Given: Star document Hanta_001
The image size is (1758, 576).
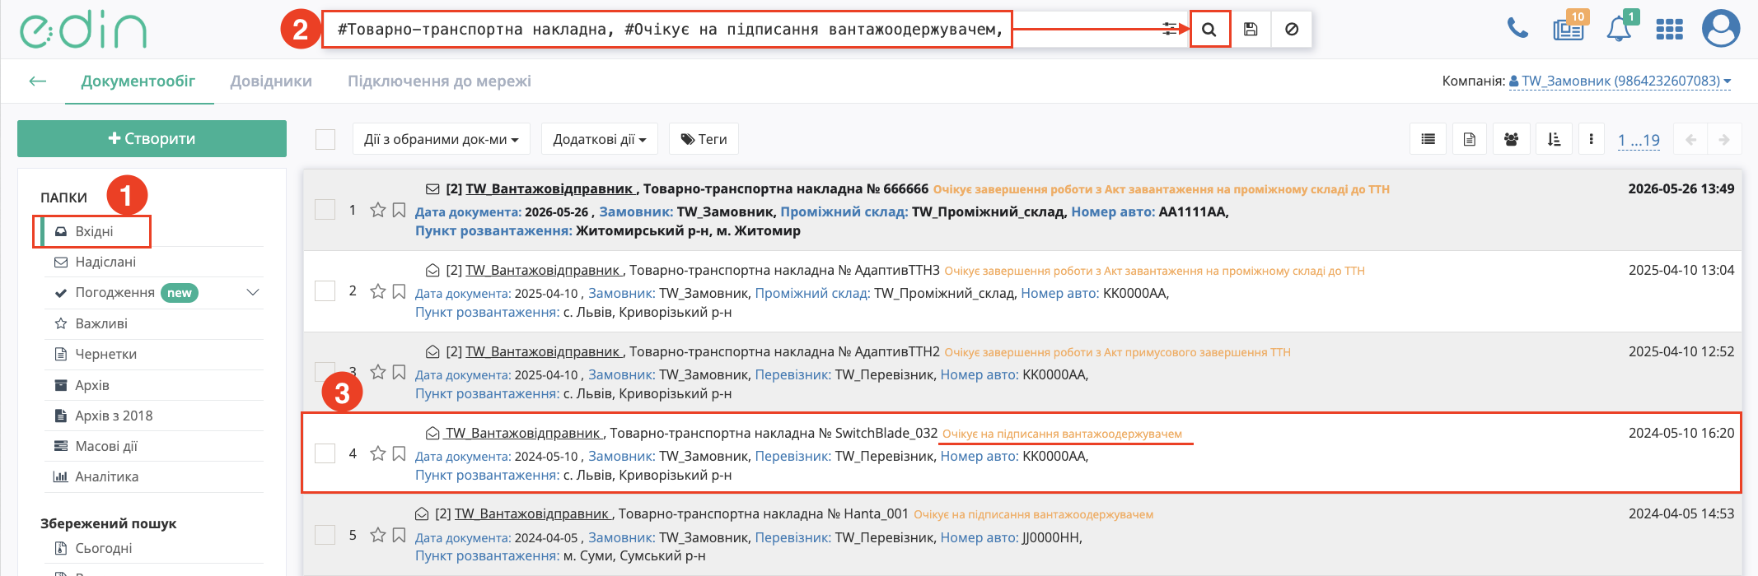Looking at the screenshot, I should coord(378,535).
